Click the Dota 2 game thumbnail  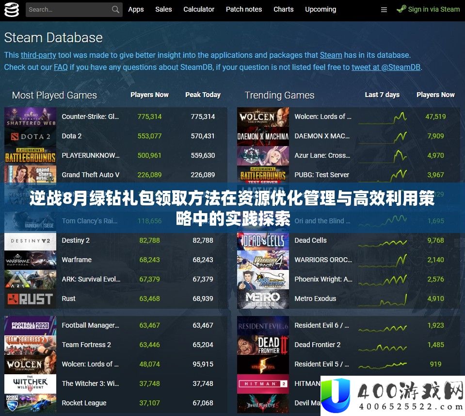tap(30, 136)
